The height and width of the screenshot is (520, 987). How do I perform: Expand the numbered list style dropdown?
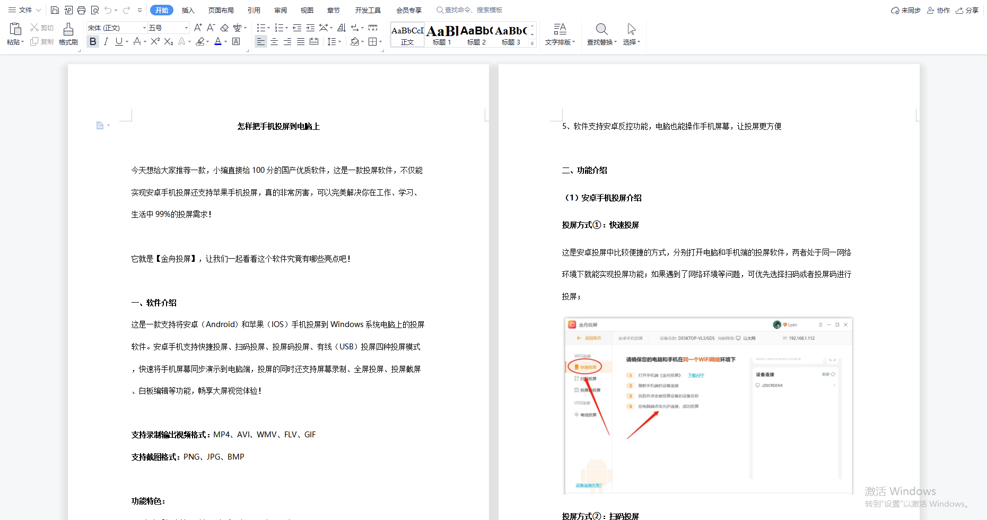tap(286, 28)
